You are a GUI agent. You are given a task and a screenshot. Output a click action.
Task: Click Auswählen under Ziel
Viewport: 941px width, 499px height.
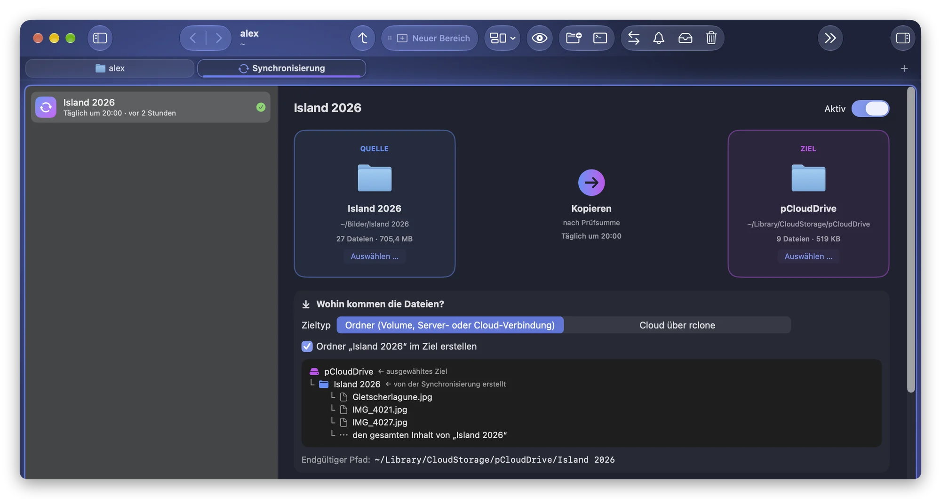click(808, 256)
